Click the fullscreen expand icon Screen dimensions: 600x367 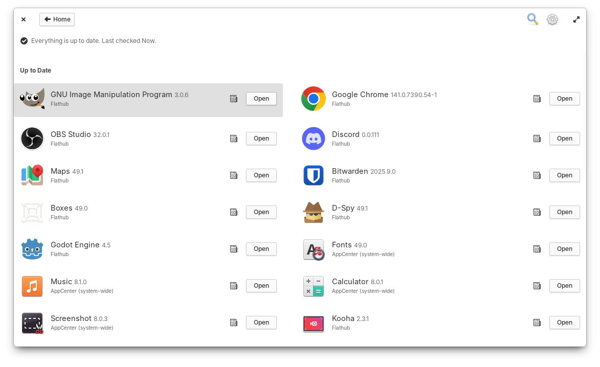click(576, 19)
